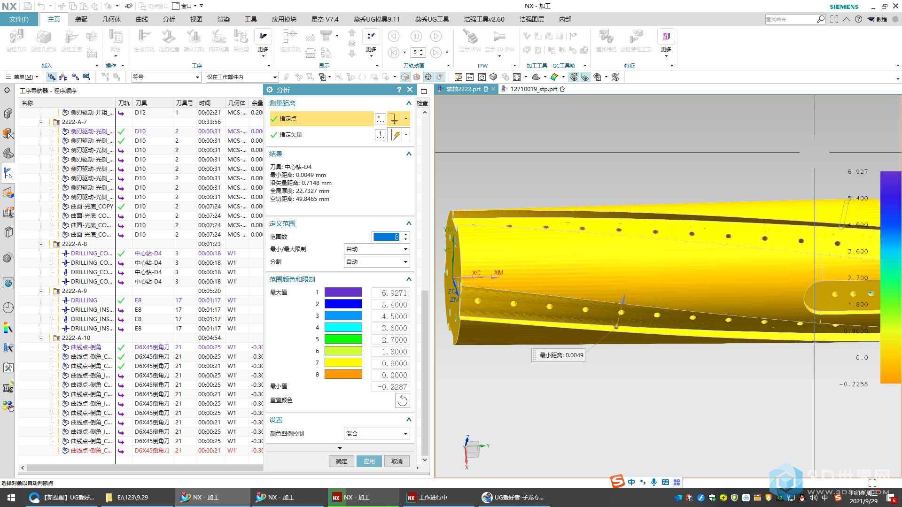This screenshot has width=902, height=507.
Task: Click the Verify Tool Path (确认刀轨) icon
Action: pyautogui.click(x=194, y=40)
